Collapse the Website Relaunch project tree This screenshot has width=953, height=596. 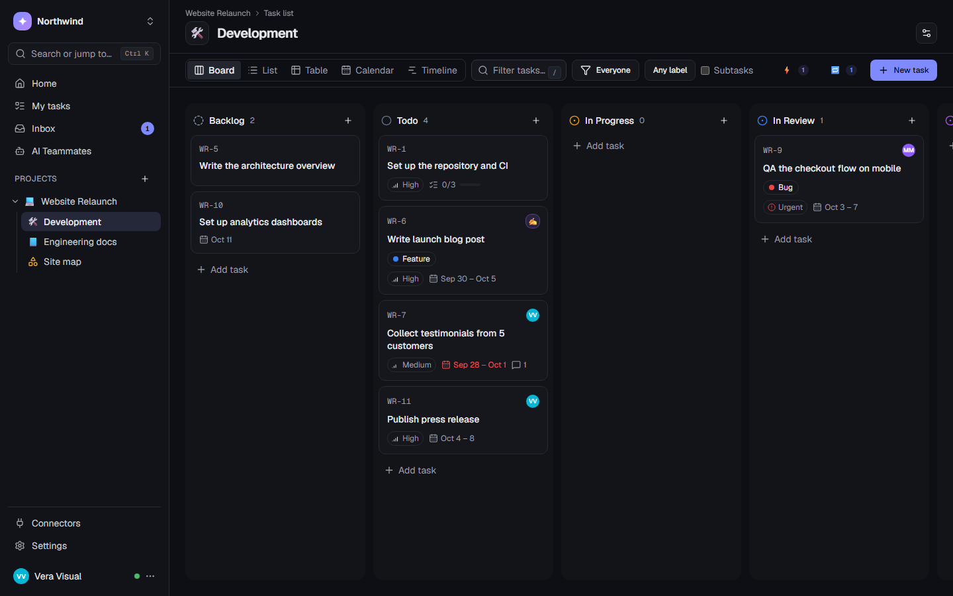pyautogui.click(x=15, y=201)
